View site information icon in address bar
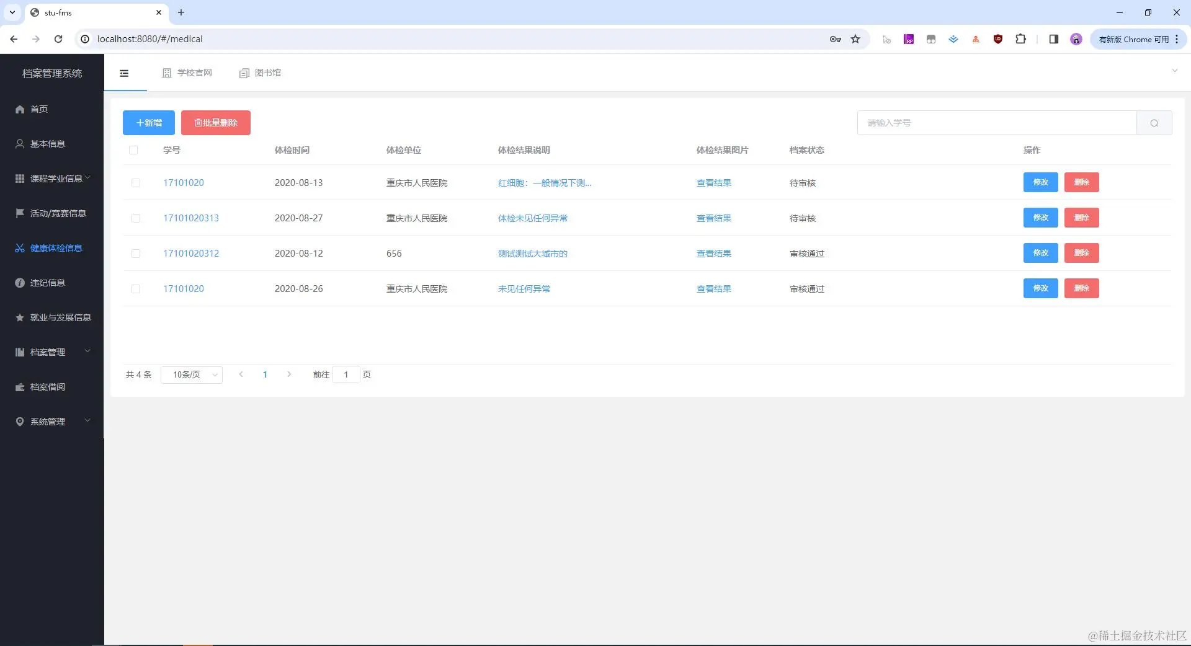 [85, 39]
